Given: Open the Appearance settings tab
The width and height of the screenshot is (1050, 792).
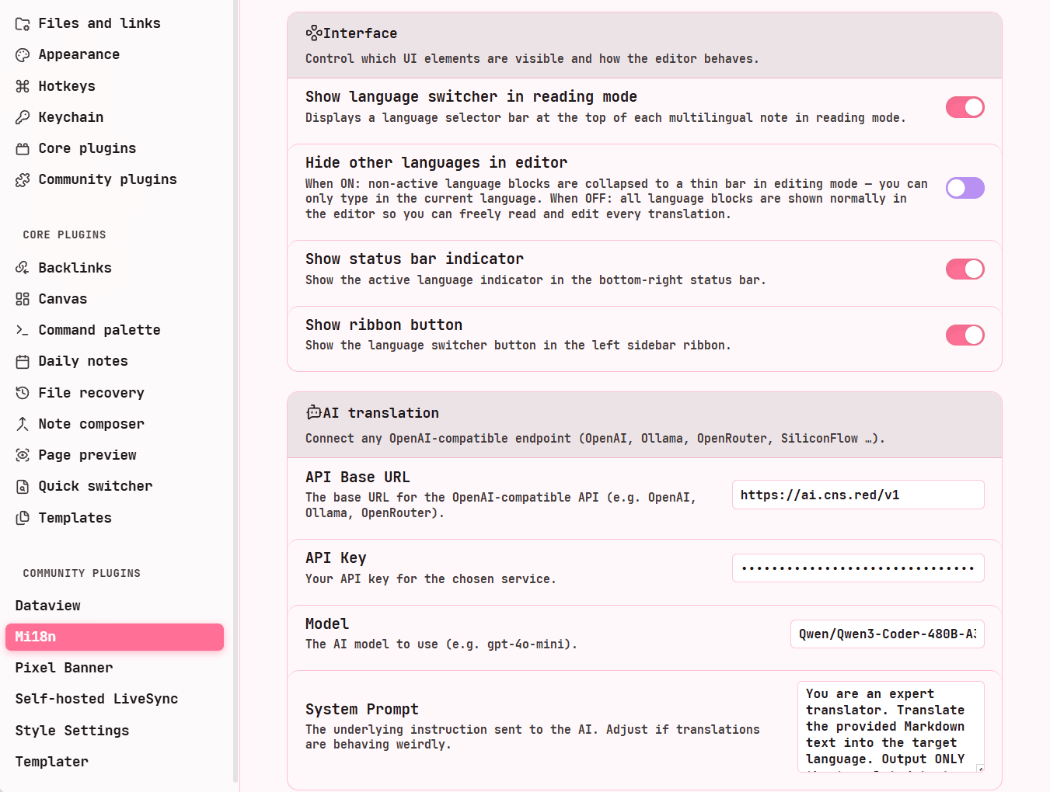Looking at the screenshot, I should click(x=114, y=54).
